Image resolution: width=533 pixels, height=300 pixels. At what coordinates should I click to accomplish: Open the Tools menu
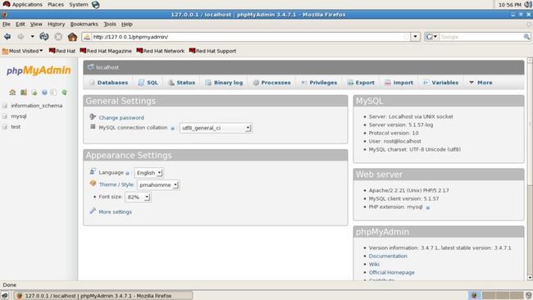(x=110, y=24)
